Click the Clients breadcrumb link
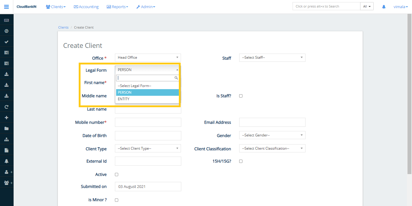Viewport: 412px width, 206px height. click(63, 27)
